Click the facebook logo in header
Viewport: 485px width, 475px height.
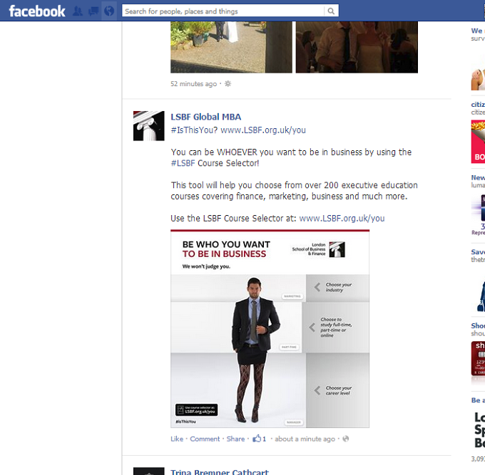pos(37,11)
